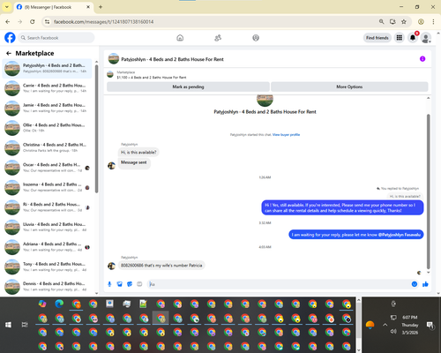
Task: Open the Windows Start menu
Action: tap(8, 325)
